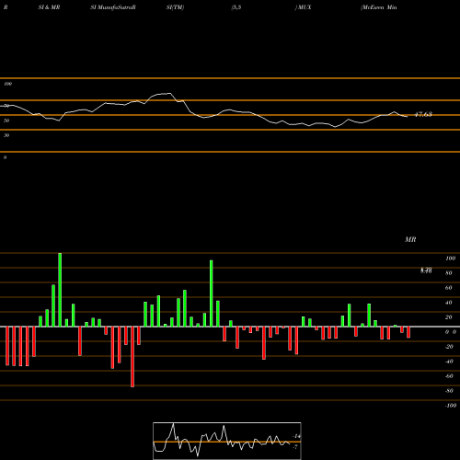This screenshot has width=460, height=460.
Task: Click the ') MUX' ticker symbol label
Action: [303, 7]
